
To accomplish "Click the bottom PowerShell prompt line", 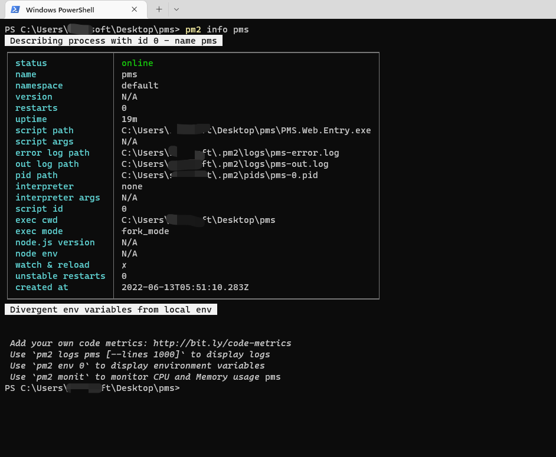I will [x=91, y=388].
